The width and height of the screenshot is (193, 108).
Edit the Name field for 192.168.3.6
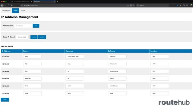pos(32,93)
